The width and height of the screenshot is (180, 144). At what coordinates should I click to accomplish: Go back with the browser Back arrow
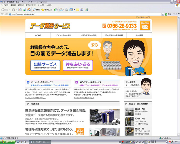coord(3,10)
